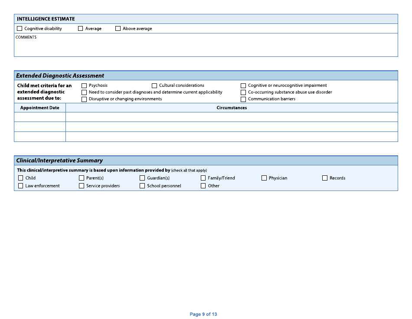Viewport: 412px width, 319px height.
Task: Check the Law enforcement checkbox
Action: pyautogui.click(x=20, y=186)
